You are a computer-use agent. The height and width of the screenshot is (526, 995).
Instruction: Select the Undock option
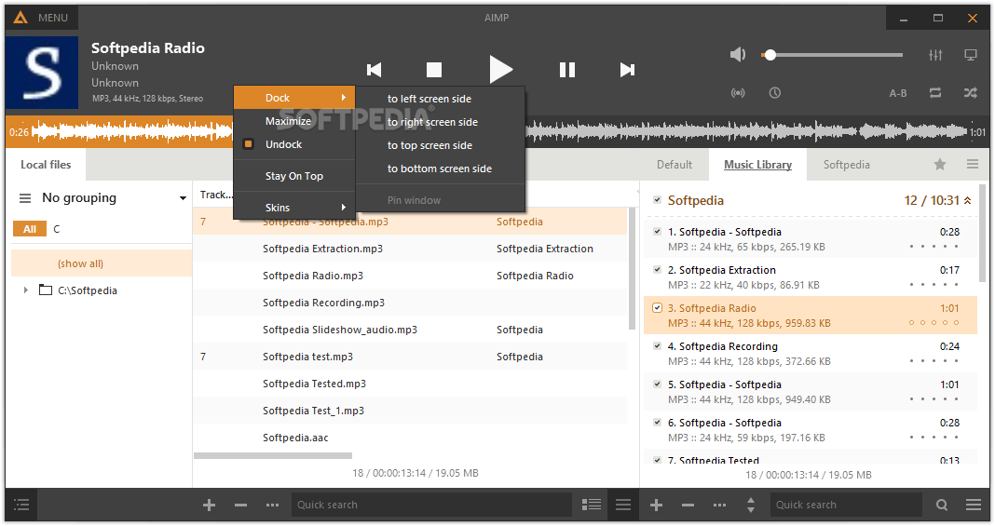pyautogui.click(x=293, y=144)
